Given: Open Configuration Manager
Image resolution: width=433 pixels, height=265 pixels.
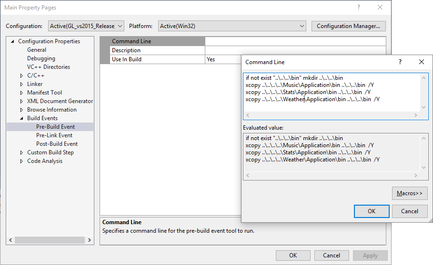Looking at the screenshot, I should (348, 26).
